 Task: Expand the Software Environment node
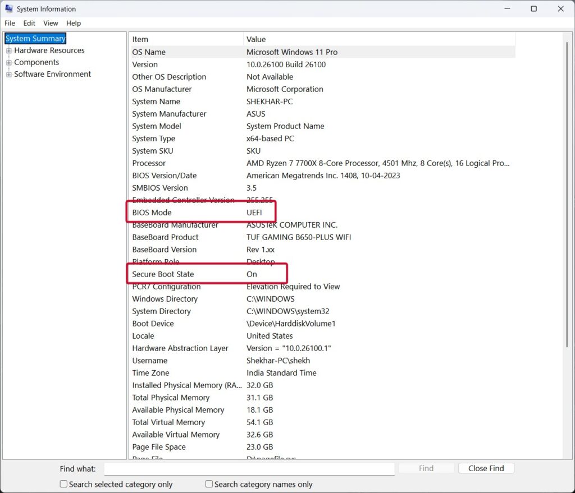[x=8, y=74]
